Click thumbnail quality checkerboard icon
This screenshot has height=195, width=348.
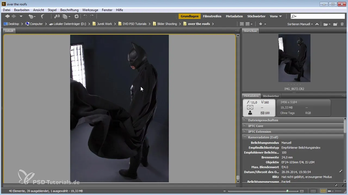(242, 24)
